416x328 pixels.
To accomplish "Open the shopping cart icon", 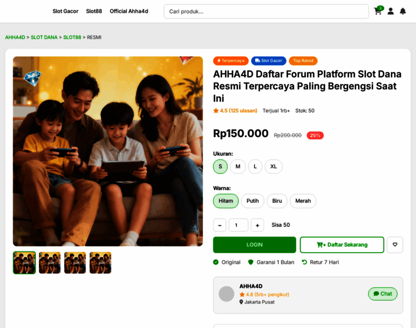I will [x=378, y=11].
